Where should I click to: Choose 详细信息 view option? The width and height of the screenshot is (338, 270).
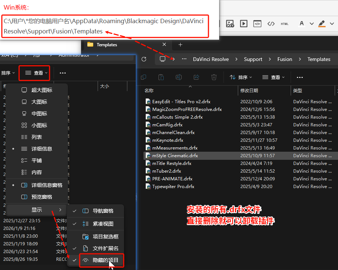coord(37,149)
